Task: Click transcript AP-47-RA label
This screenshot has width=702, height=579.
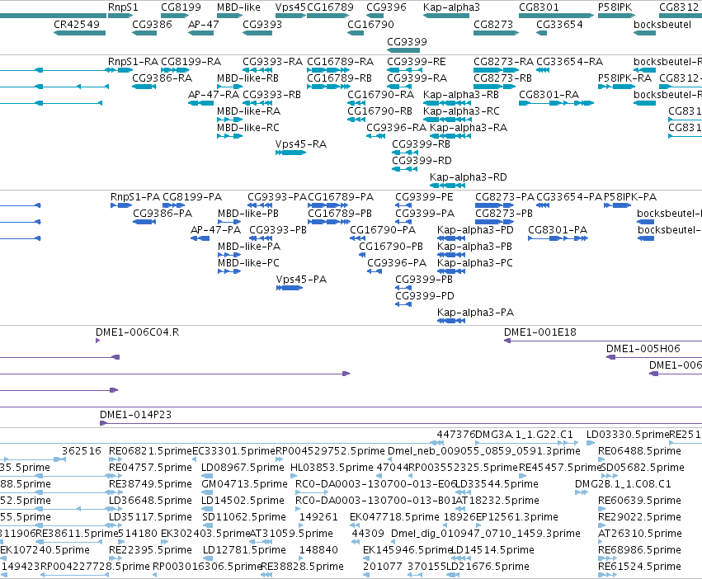Action: 214,95
